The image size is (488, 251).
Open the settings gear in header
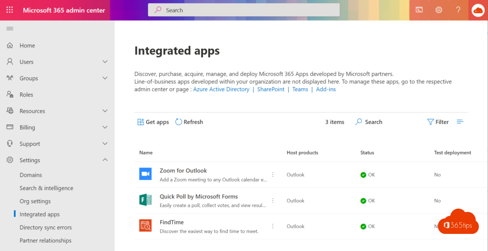point(438,10)
